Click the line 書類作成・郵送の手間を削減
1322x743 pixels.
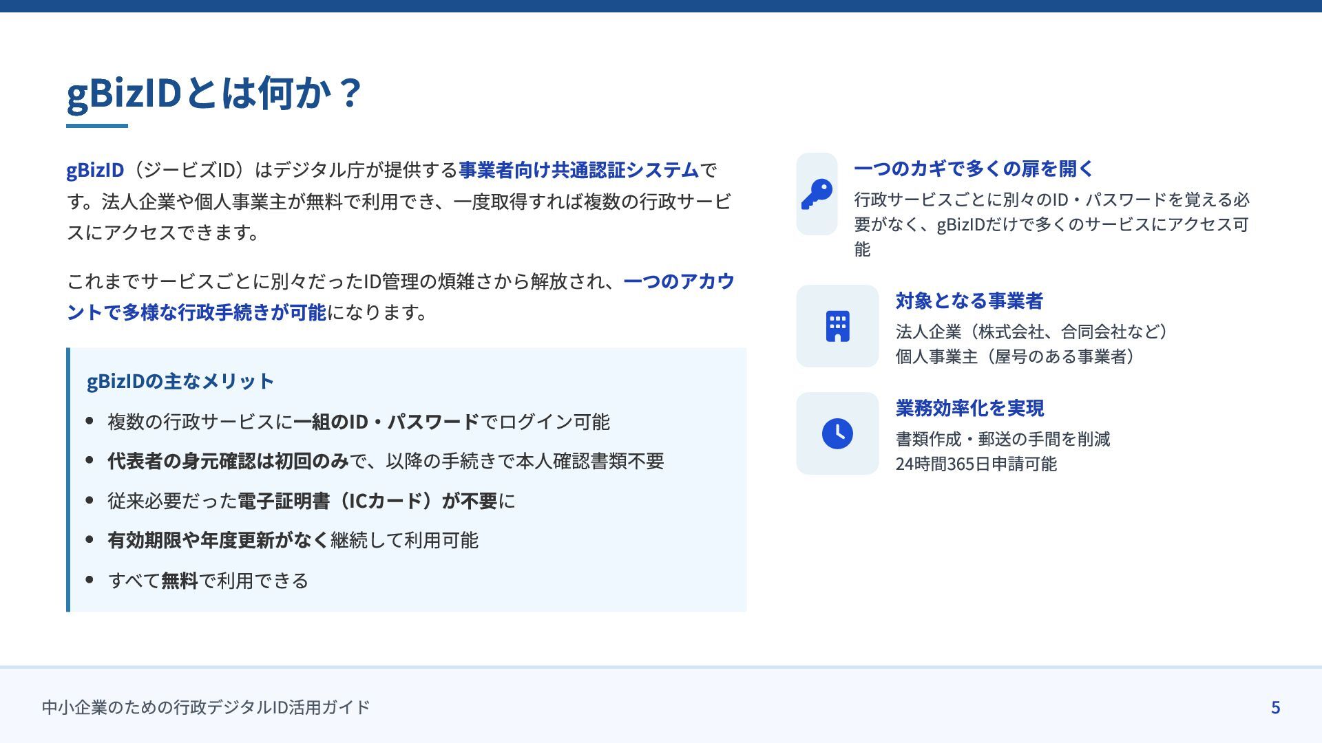pos(1003,439)
